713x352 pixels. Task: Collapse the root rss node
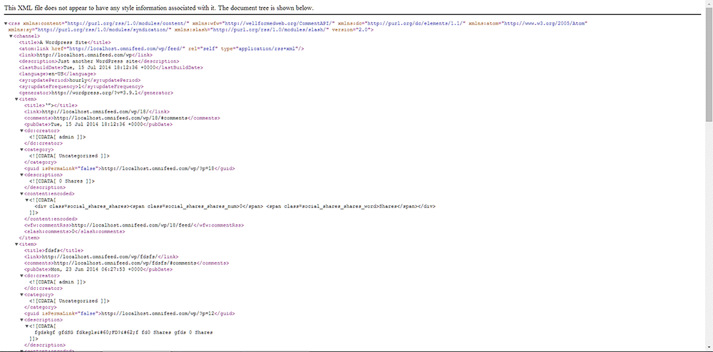(6, 24)
